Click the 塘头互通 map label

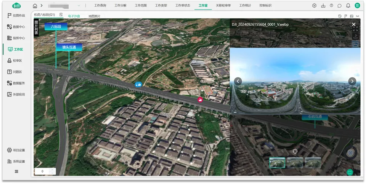tap(69, 47)
